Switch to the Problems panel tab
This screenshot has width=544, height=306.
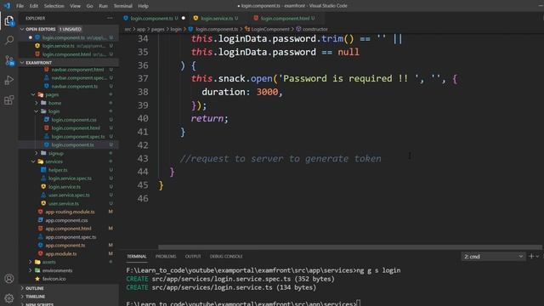point(166,257)
